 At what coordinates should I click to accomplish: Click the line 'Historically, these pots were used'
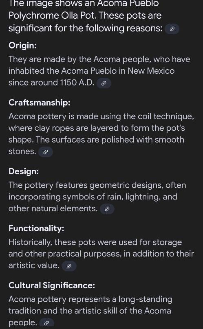(x=95, y=242)
